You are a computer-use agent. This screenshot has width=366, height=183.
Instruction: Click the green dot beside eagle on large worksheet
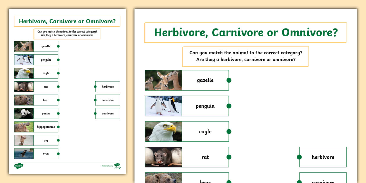[x=229, y=132]
